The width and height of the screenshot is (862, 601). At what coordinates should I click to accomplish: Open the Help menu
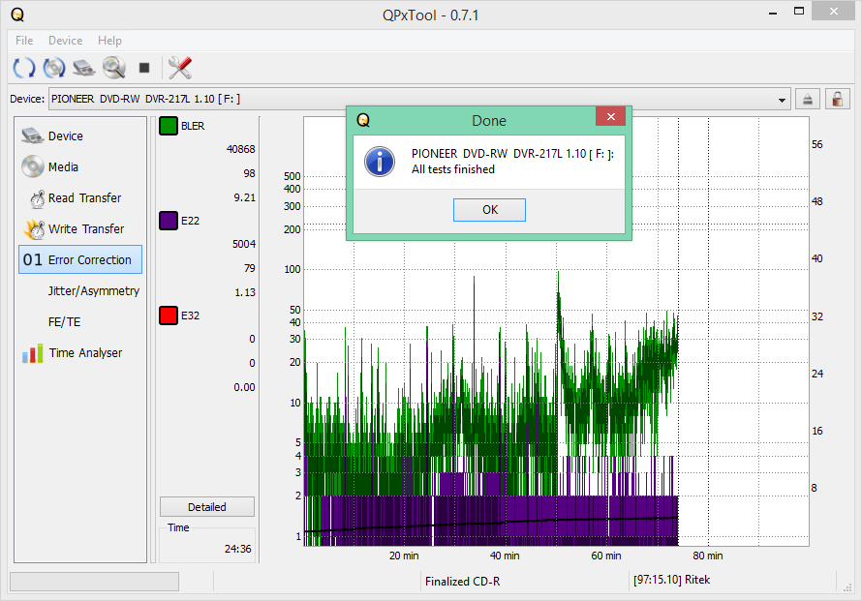click(110, 40)
